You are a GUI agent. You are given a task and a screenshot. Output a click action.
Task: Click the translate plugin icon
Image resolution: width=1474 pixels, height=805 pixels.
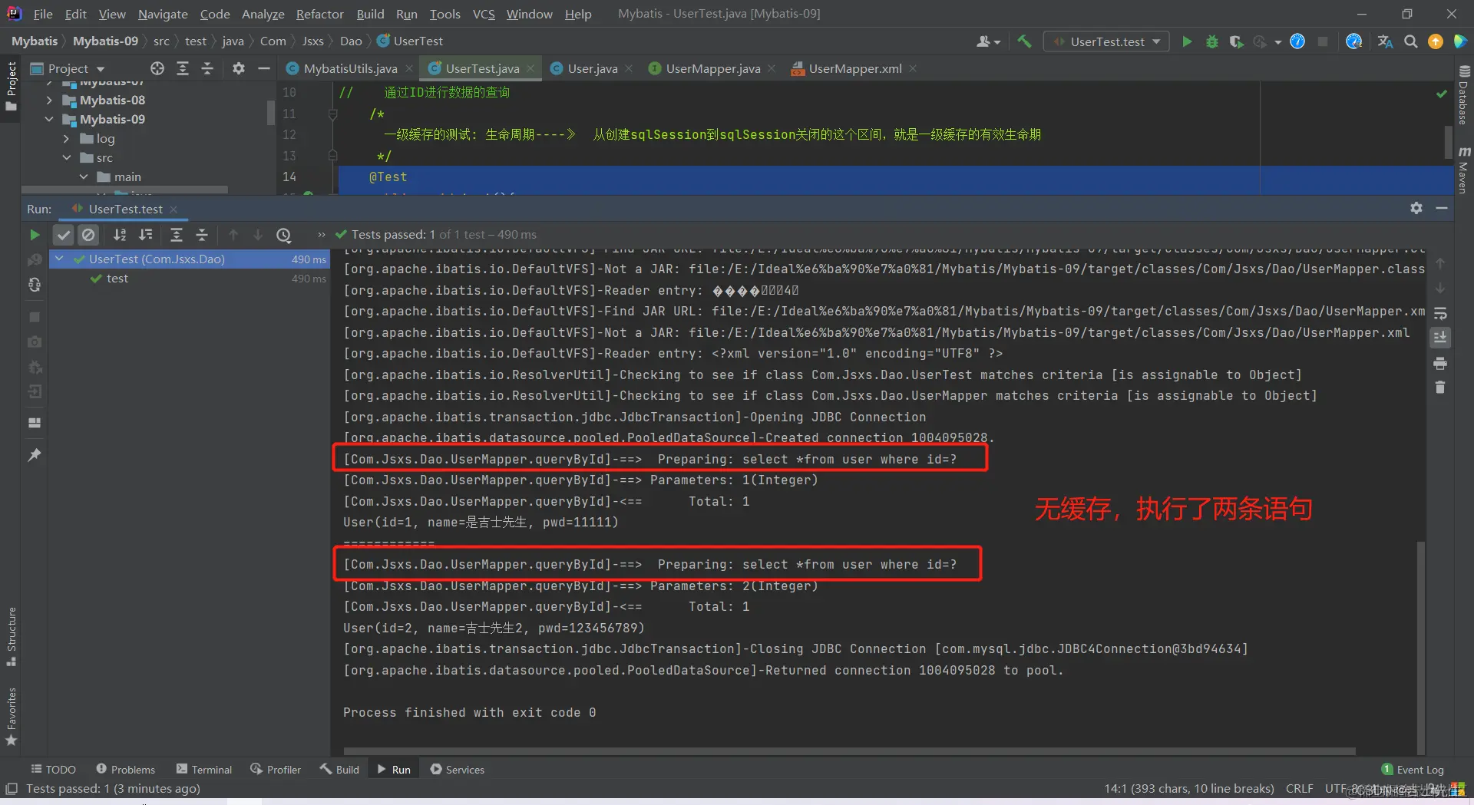(1385, 41)
